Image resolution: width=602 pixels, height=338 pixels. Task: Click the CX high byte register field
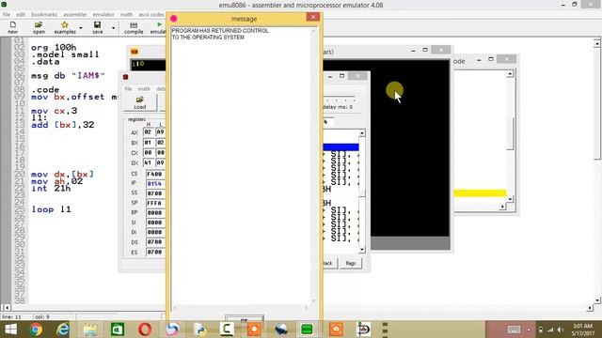point(149,152)
